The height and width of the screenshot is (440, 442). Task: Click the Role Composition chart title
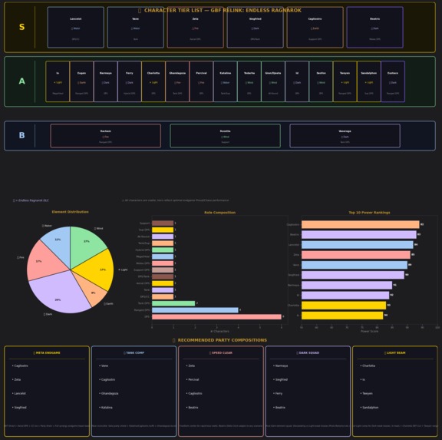pyautogui.click(x=220, y=213)
